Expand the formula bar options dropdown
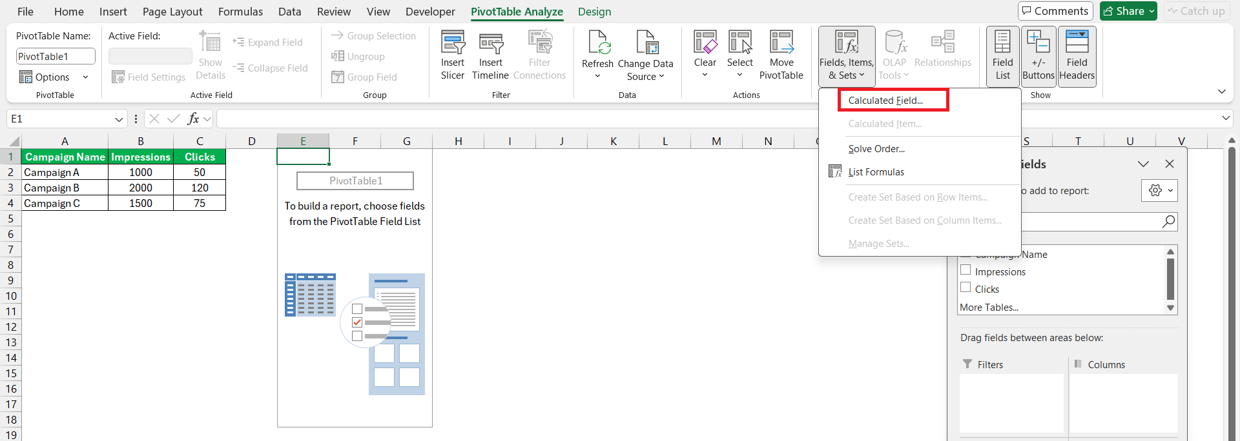1240x441 pixels. coord(207,119)
